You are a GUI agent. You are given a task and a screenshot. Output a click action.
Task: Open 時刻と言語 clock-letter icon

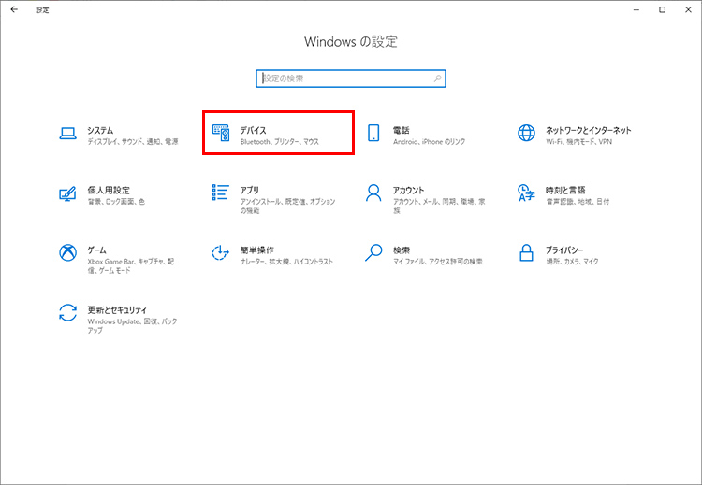(x=526, y=193)
